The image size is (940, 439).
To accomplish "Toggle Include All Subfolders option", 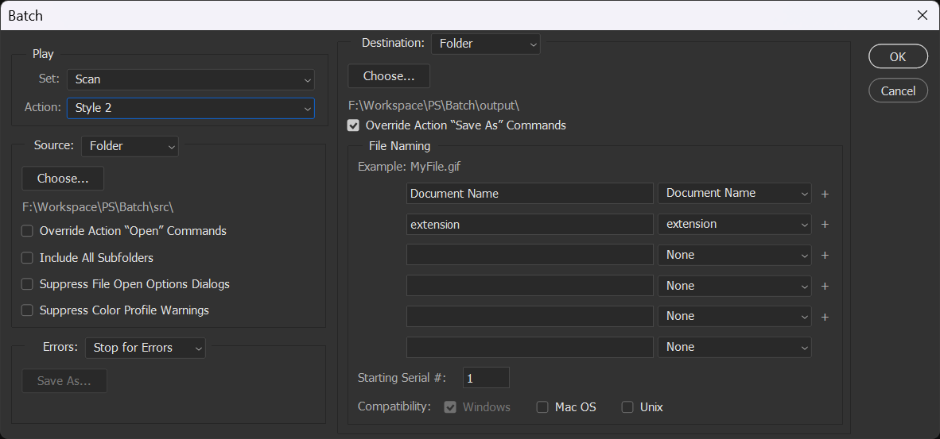I will pos(27,258).
